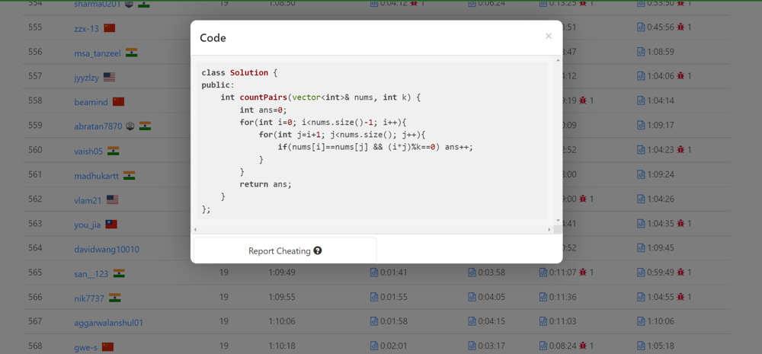Click the code viewer's vertical scrollbar up arrow

point(558,59)
